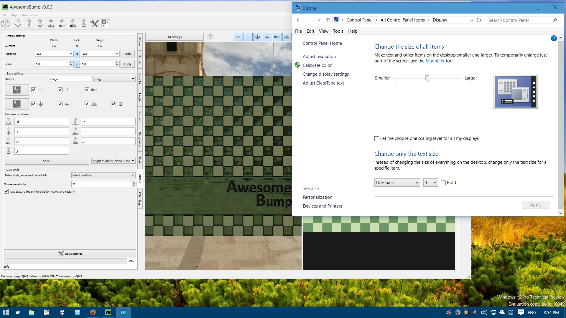This screenshot has height=318, width=566.
Task: Click the 3D cube icon in AwesomeBump main toolbar
Action: point(5,24)
